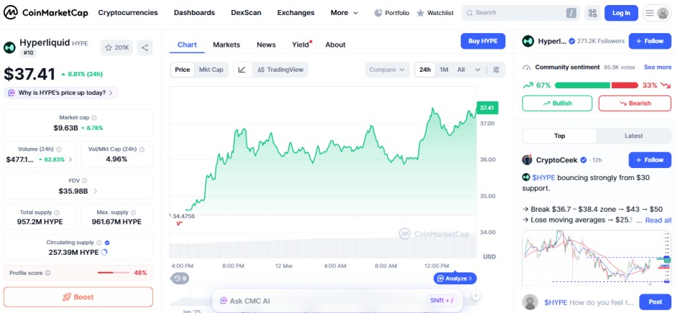Viewport: 675px width, 313px height.
Task: Click circulating supply verified badge
Action: coord(107,243)
